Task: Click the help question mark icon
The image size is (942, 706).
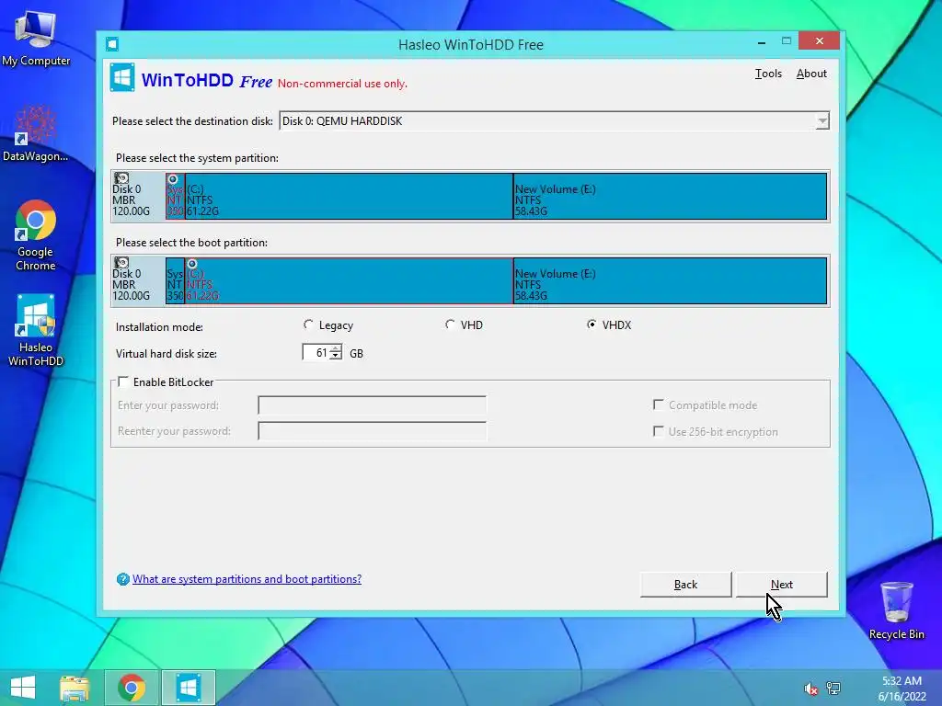Action: (122, 579)
